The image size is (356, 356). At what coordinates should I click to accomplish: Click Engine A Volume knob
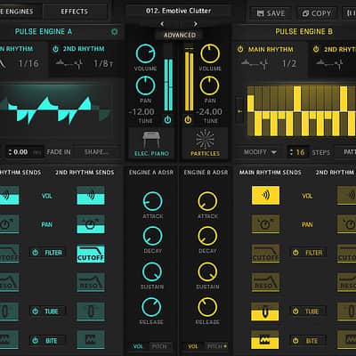click(x=145, y=53)
